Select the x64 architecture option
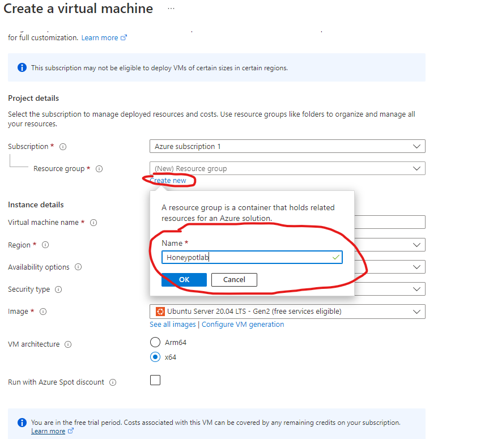Screen dimensions: 489x439 (155, 357)
